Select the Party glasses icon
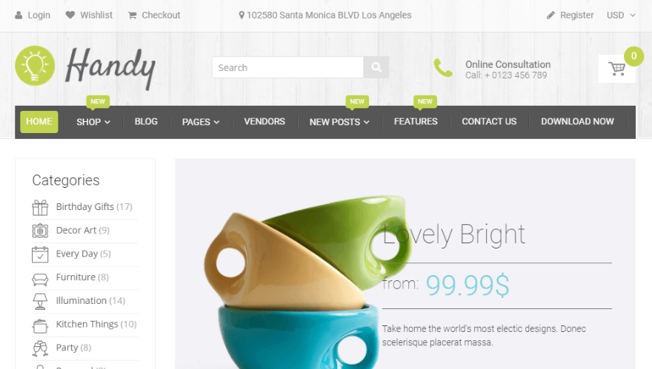This screenshot has width=652, height=369. 40,348
